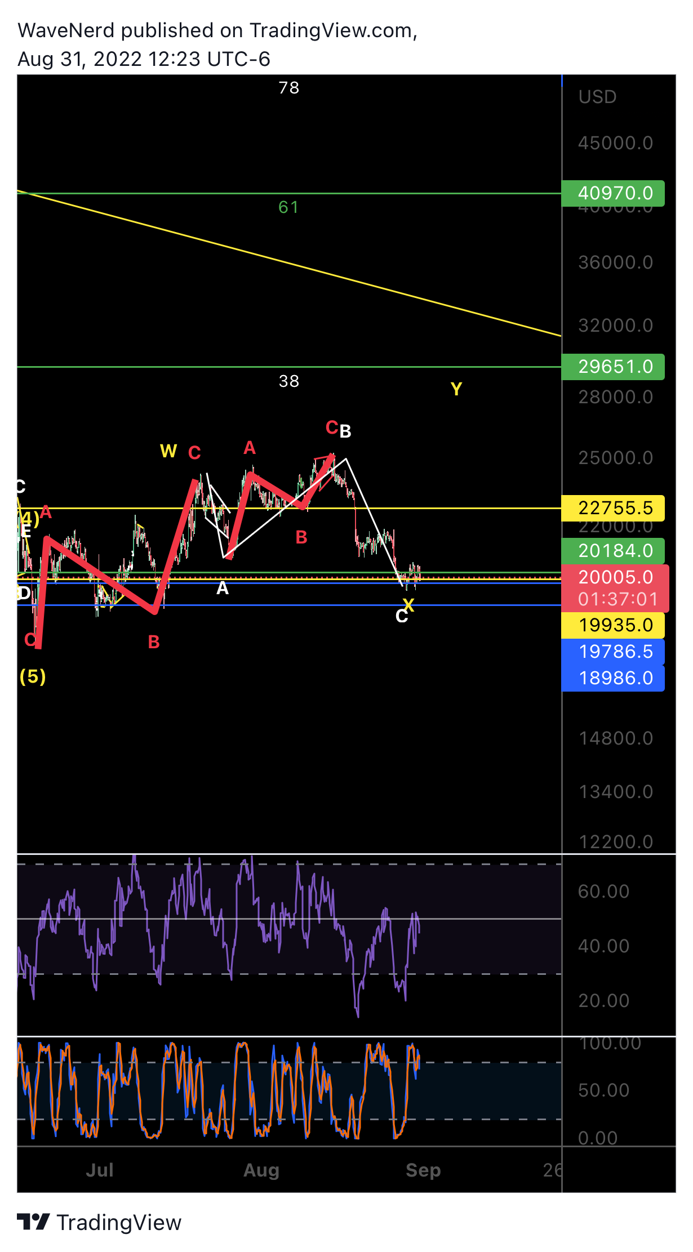Click the 14800.0 price axis value
Image resolution: width=693 pixels, height=1252 pixels.
615,738
